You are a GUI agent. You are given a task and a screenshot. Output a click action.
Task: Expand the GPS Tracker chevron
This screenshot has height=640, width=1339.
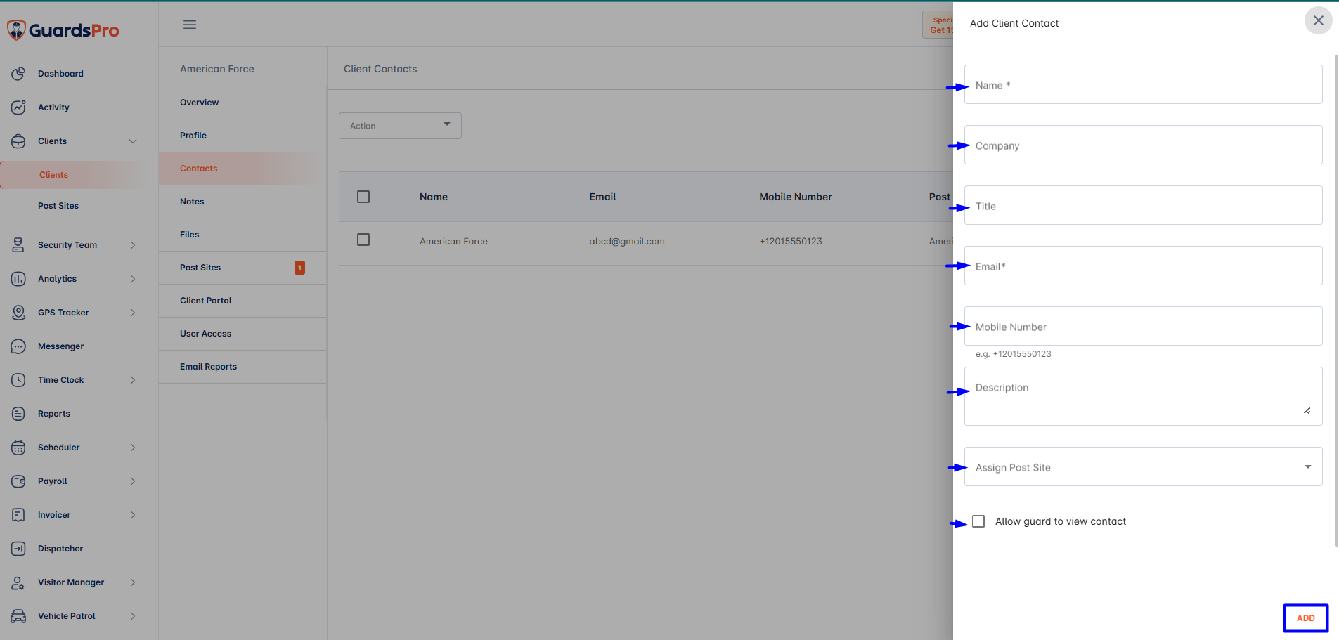click(x=133, y=313)
